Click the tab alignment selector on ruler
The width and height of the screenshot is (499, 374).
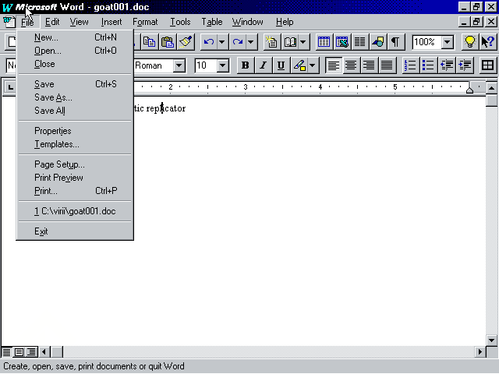(x=10, y=87)
